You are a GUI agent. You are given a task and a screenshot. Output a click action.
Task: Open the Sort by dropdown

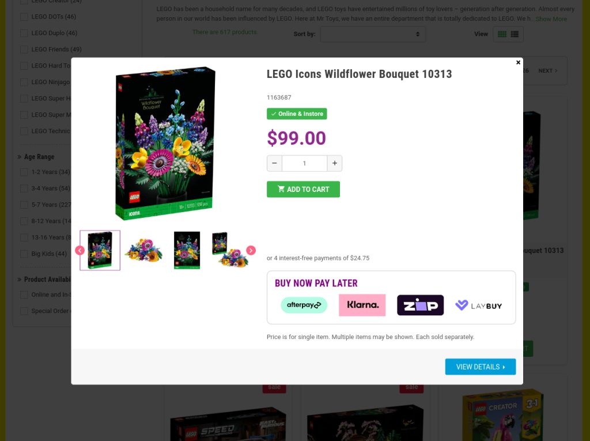[373, 34]
